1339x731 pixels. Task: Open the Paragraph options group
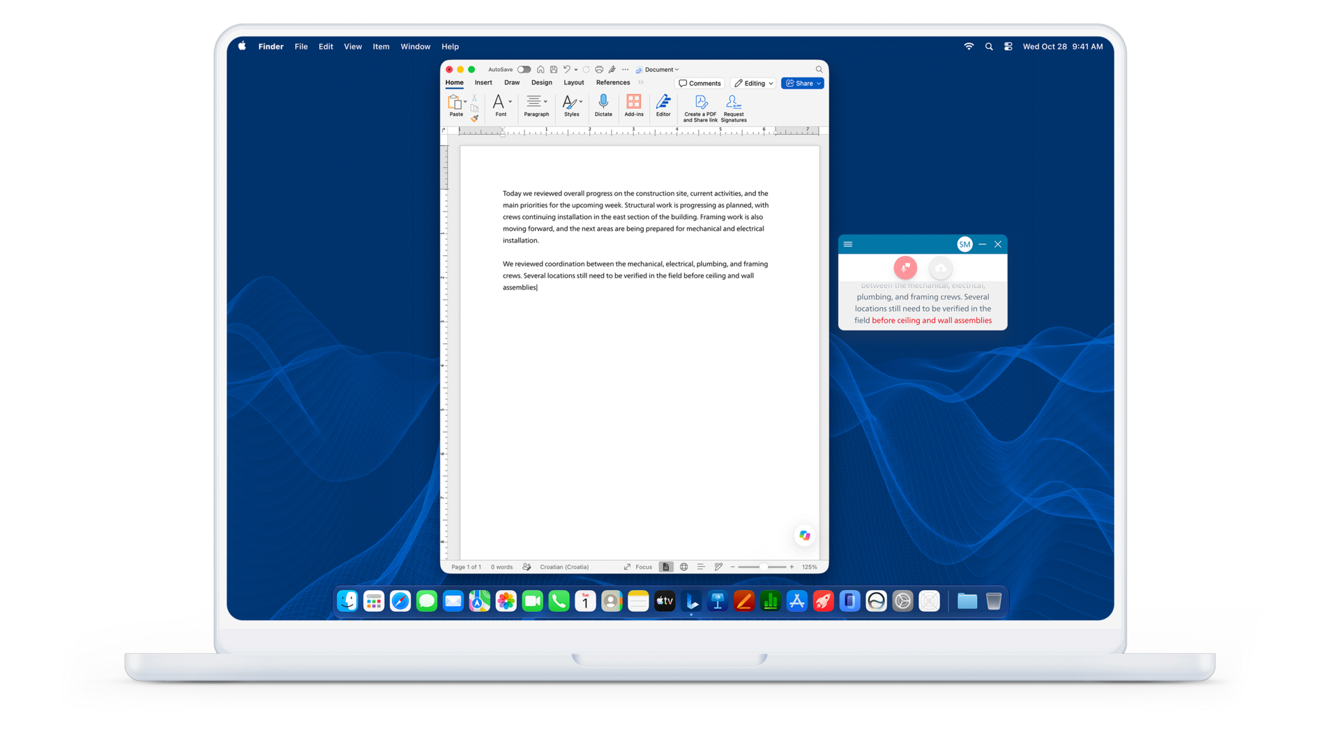536,106
